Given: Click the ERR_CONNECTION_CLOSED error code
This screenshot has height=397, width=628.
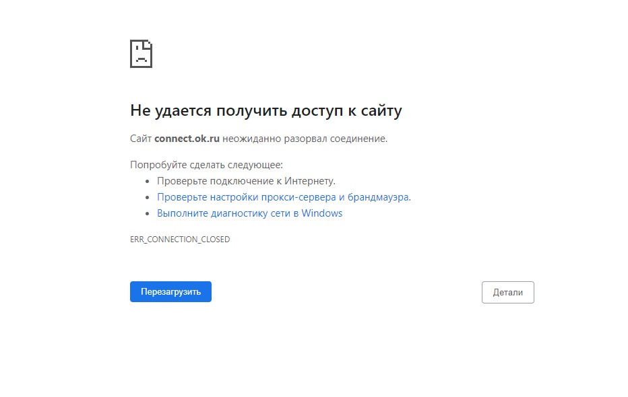Looking at the screenshot, I should [180, 240].
